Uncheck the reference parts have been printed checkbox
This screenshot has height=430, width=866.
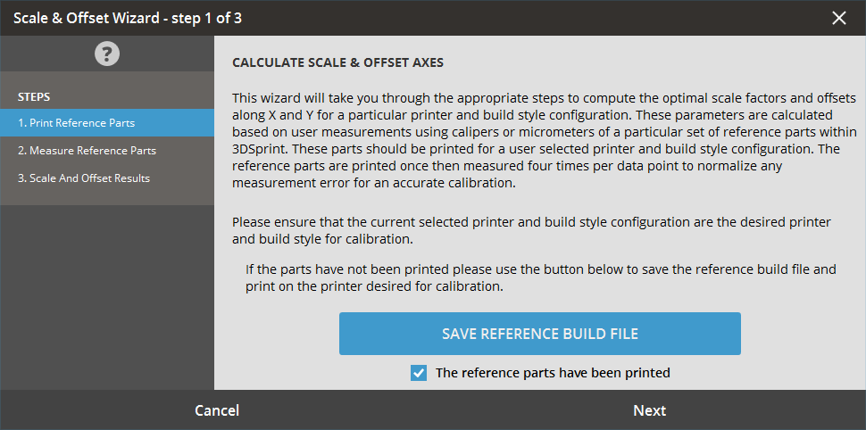[419, 373]
